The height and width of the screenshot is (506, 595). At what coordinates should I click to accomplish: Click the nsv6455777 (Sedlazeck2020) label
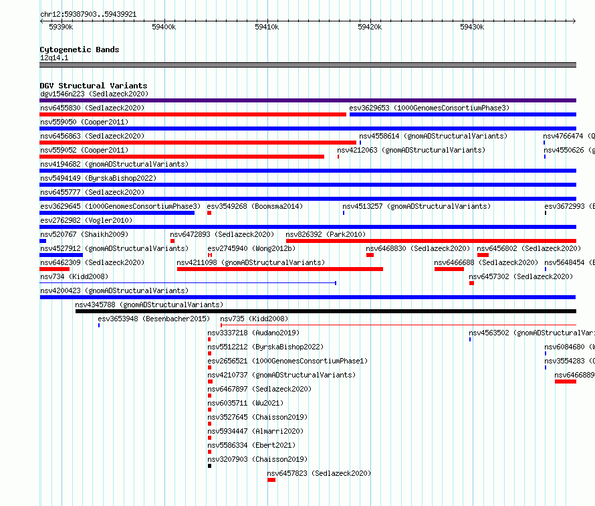coord(92,192)
